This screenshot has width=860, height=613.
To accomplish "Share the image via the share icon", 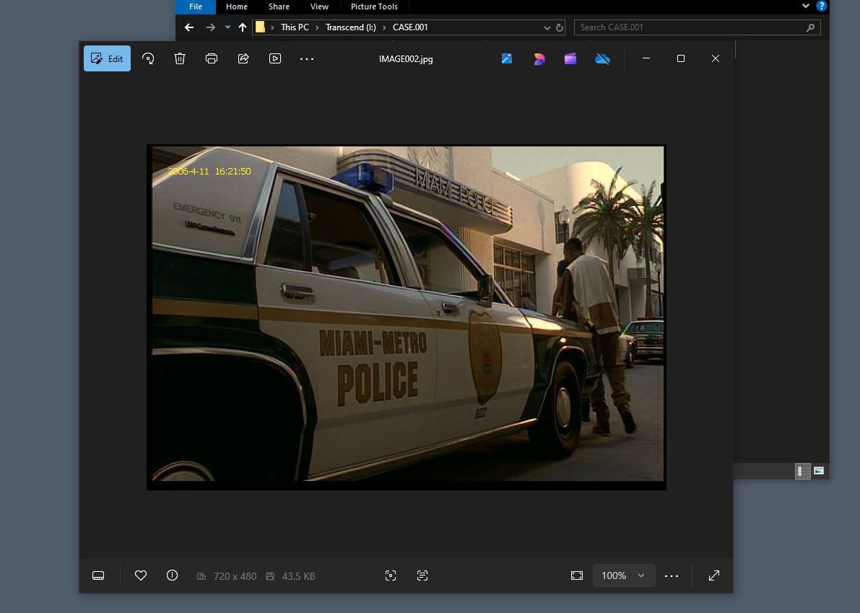I will (243, 59).
